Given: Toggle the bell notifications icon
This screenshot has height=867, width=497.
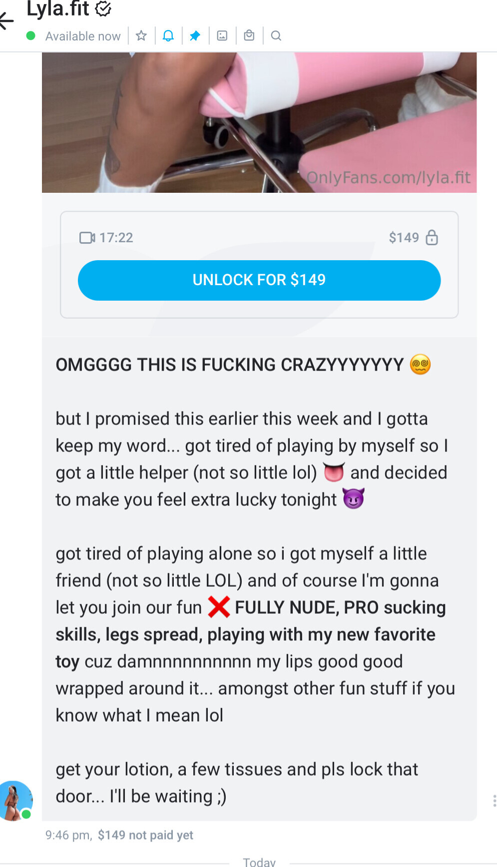Looking at the screenshot, I should (168, 35).
